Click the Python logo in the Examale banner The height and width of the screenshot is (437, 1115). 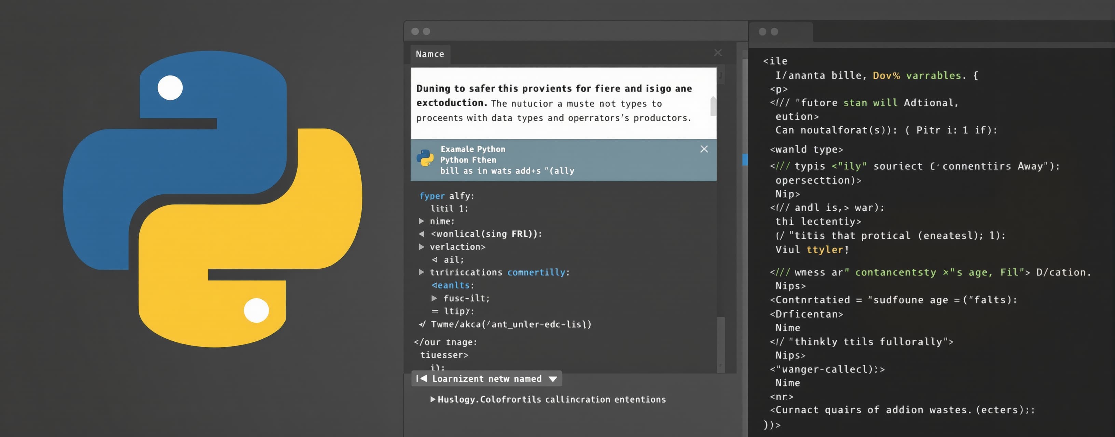click(425, 158)
